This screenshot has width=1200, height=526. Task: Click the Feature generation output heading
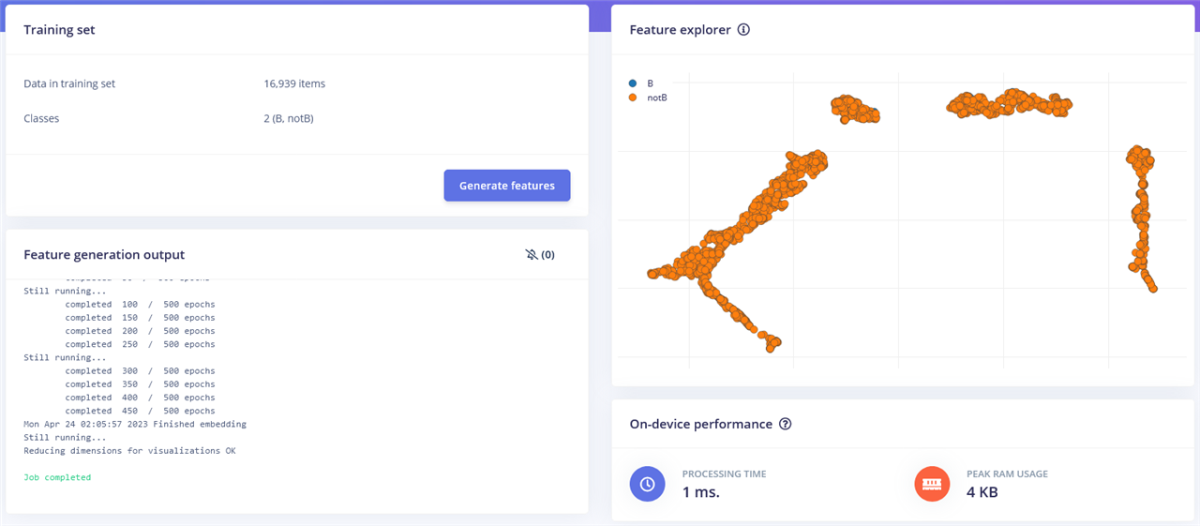pos(104,255)
